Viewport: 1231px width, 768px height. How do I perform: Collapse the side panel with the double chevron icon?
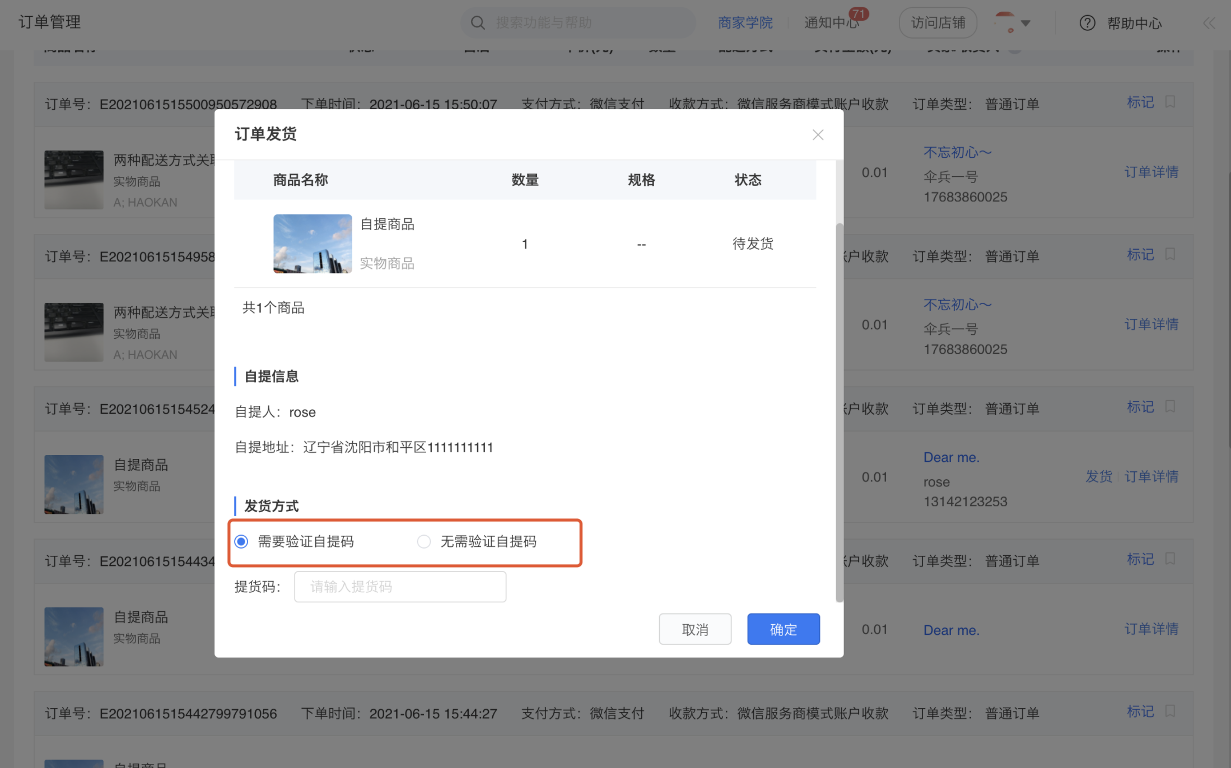point(1209,23)
